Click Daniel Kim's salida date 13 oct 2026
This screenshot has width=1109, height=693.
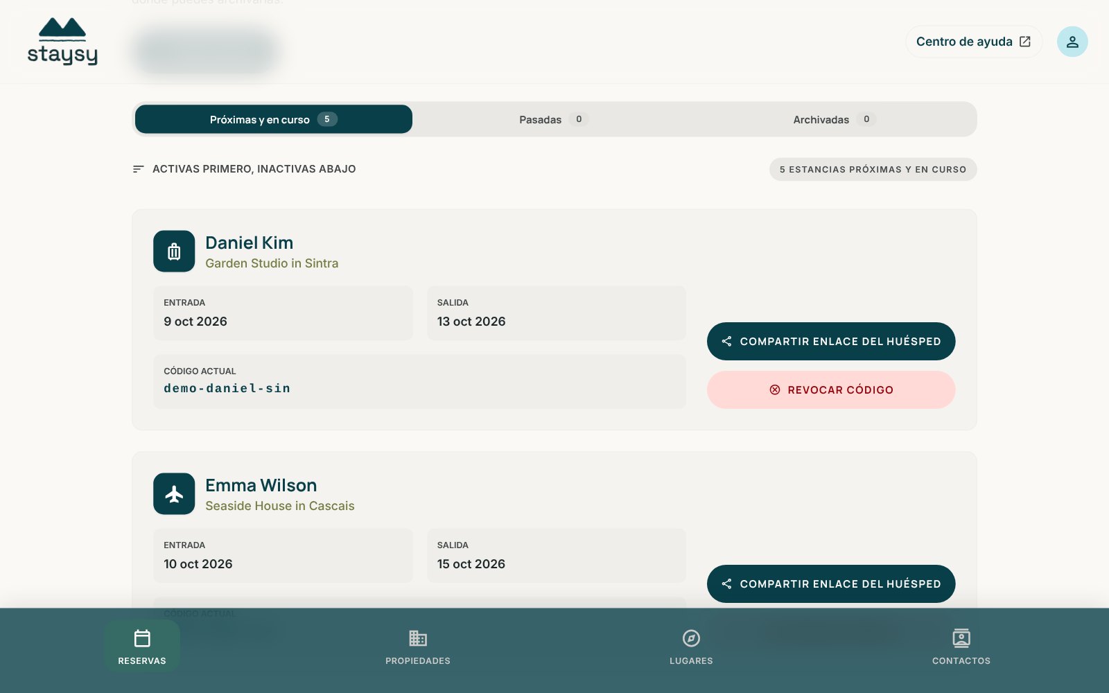(x=471, y=322)
